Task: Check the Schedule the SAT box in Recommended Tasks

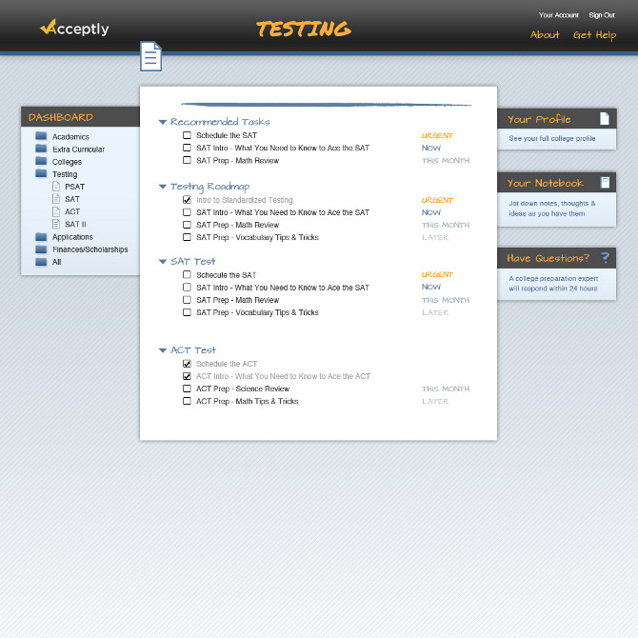Action: (x=188, y=136)
